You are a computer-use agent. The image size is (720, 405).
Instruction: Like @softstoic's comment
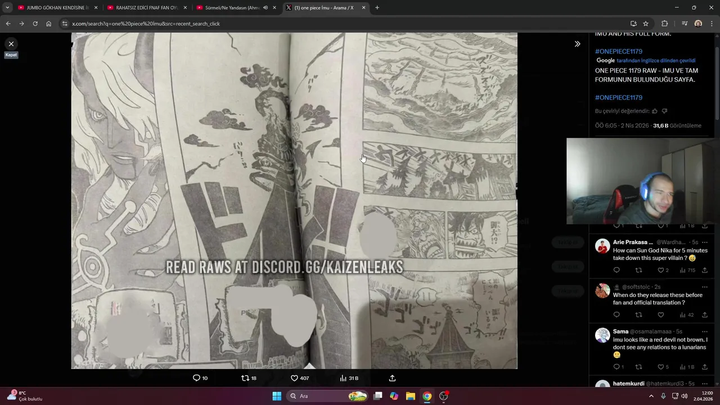coord(661,315)
